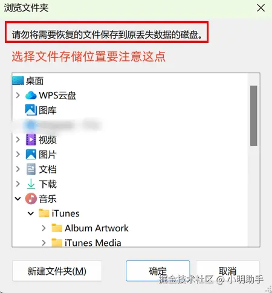Select the 文档 documents icon
Viewport: 272px width, 293px height.
click(x=31, y=169)
